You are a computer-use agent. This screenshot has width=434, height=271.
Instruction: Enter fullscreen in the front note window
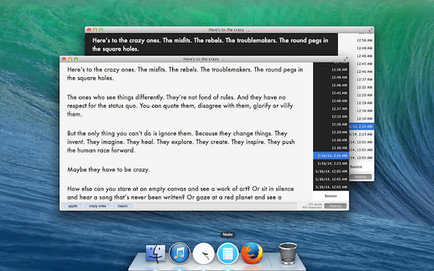click(346, 59)
